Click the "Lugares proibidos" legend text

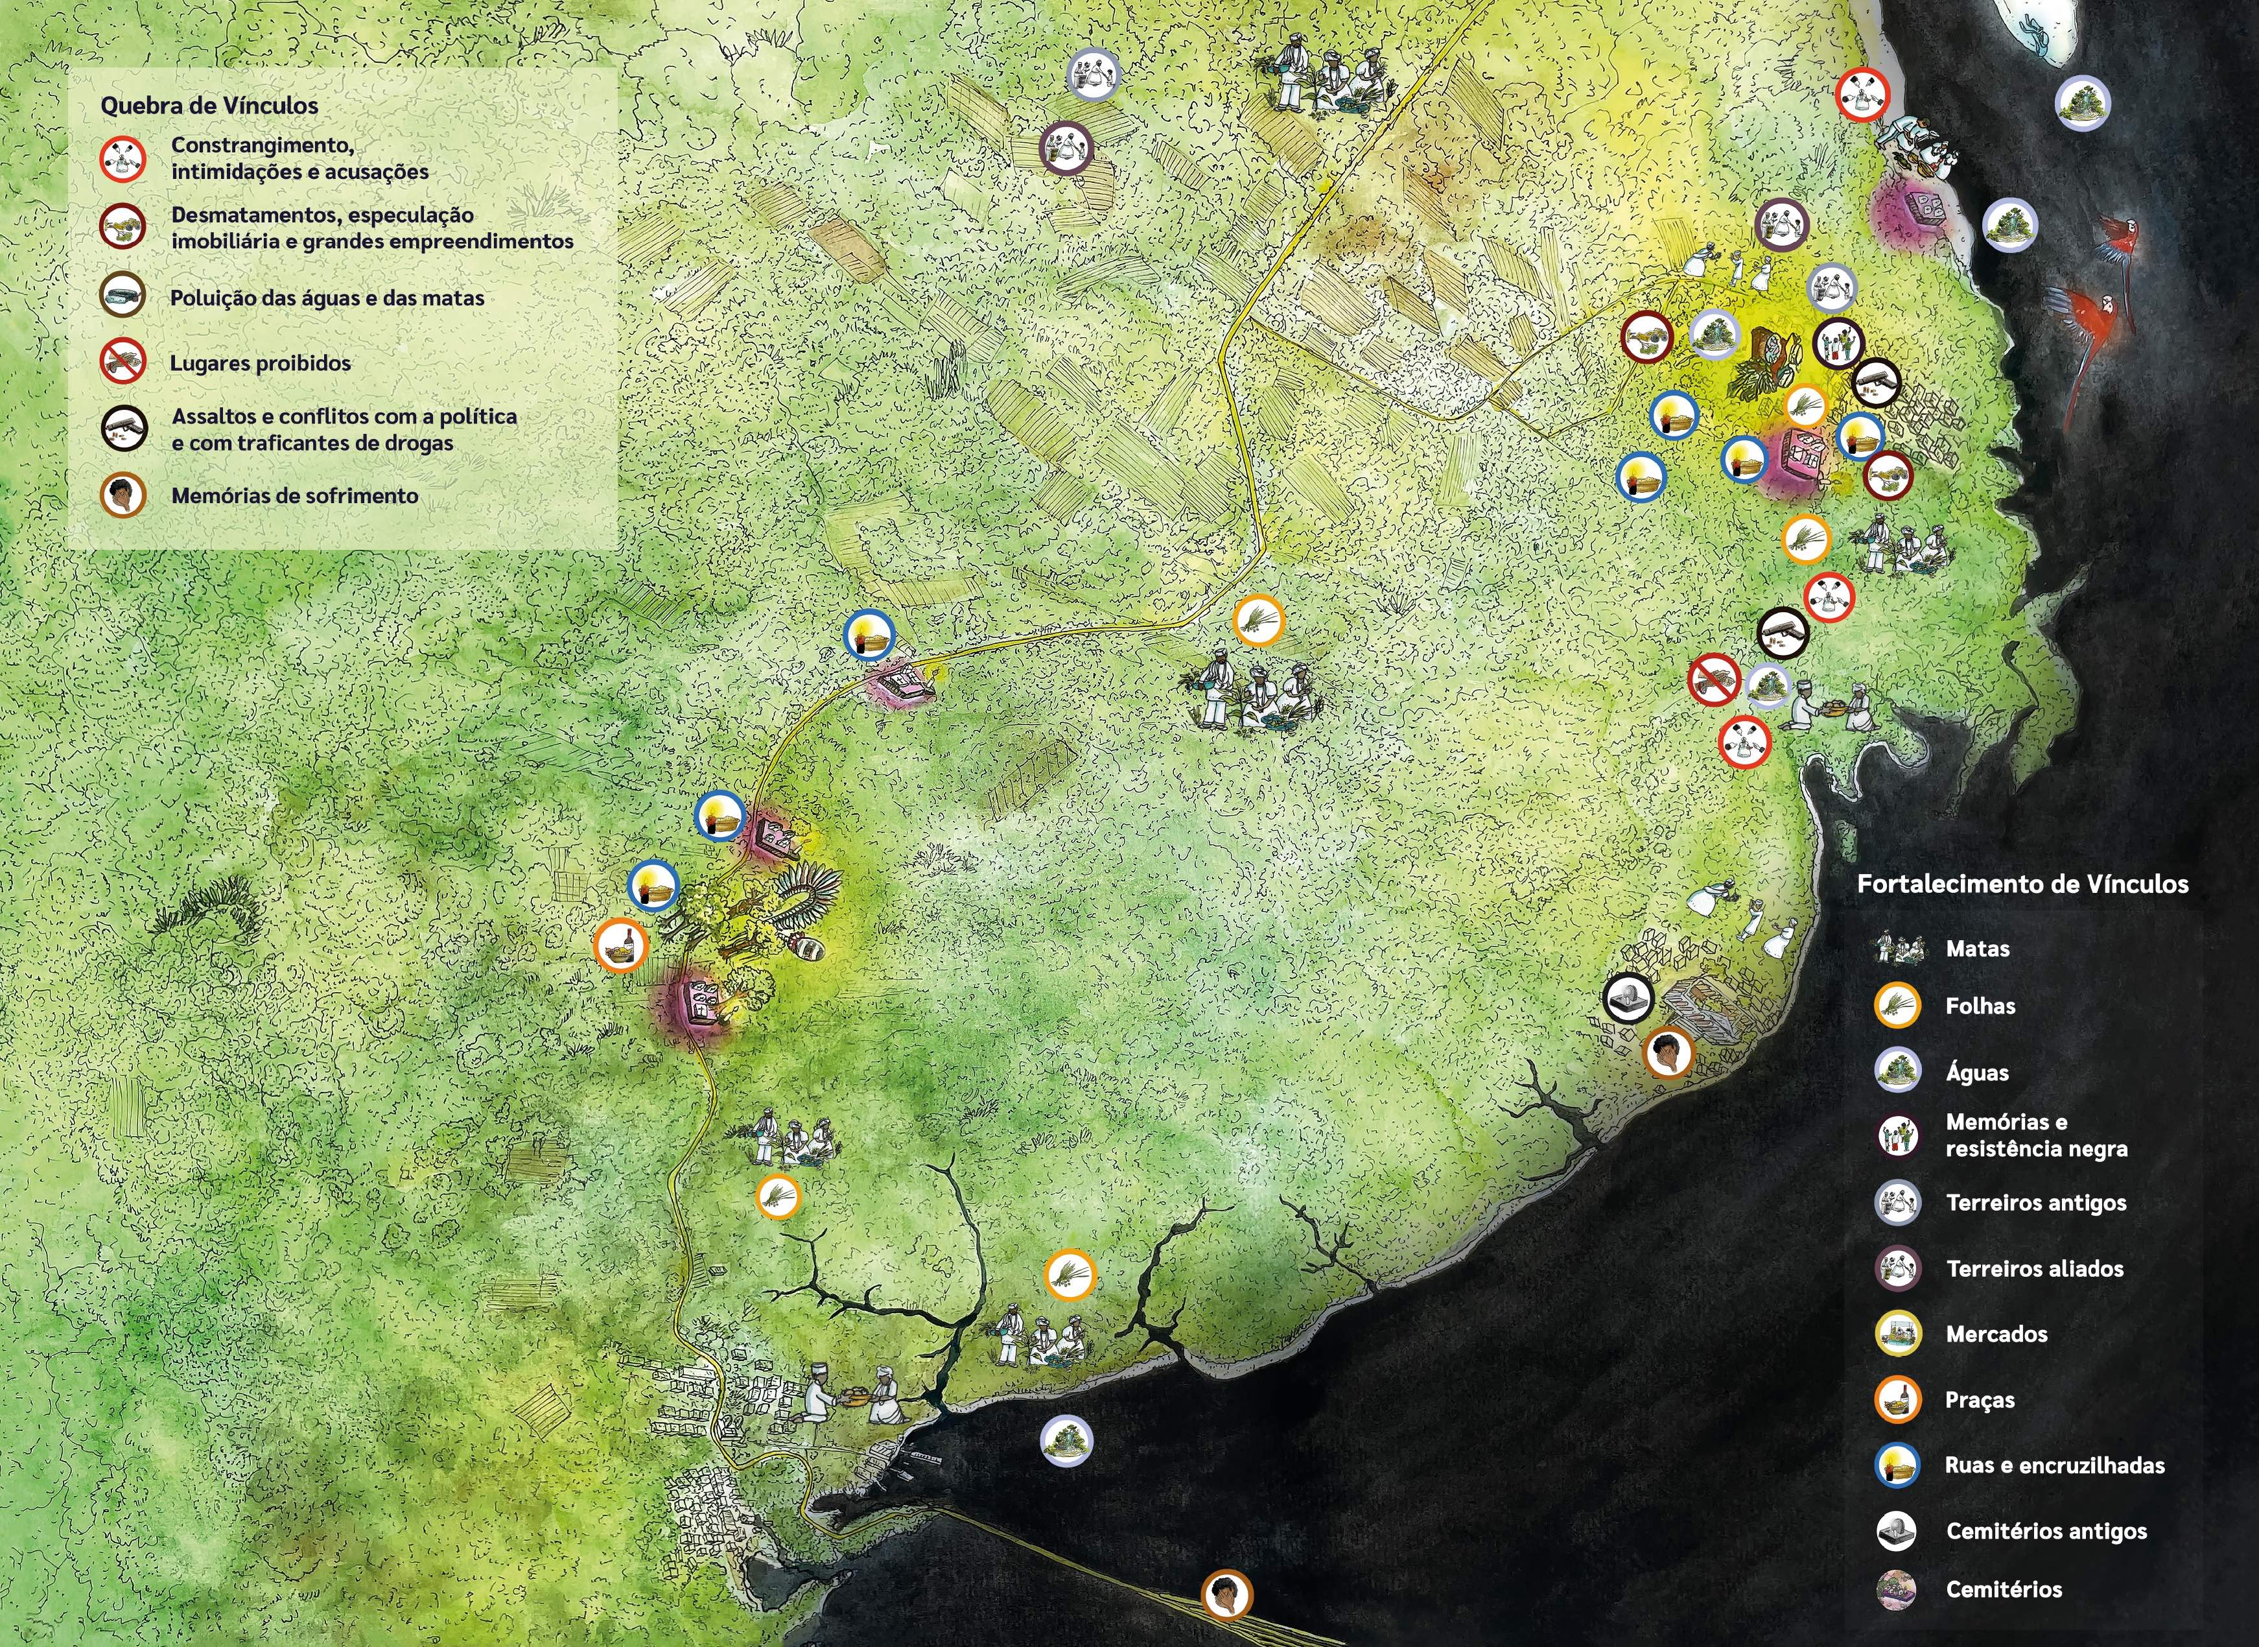point(260,363)
